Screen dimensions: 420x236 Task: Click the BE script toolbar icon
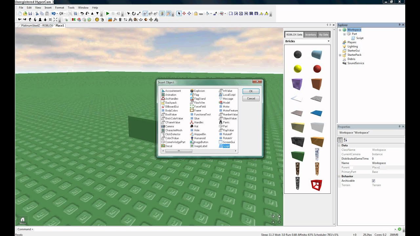click(73, 20)
